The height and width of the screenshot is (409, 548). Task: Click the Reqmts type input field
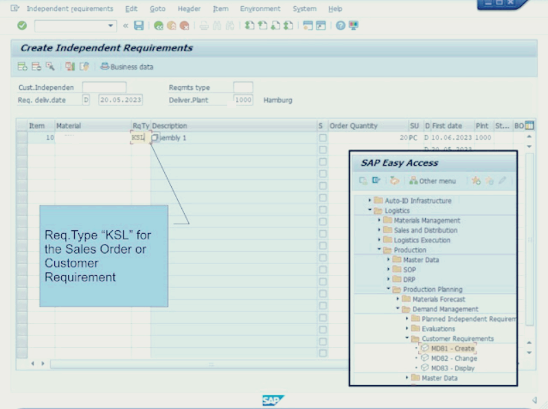[243, 87]
